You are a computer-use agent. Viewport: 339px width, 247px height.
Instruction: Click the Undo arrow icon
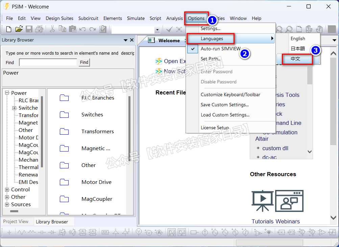coord(82,29)
